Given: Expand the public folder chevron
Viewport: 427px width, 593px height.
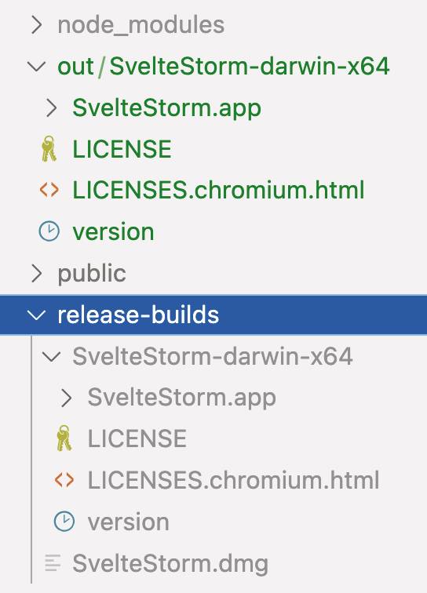Looking at the screenshot, I should pos(37,273).
